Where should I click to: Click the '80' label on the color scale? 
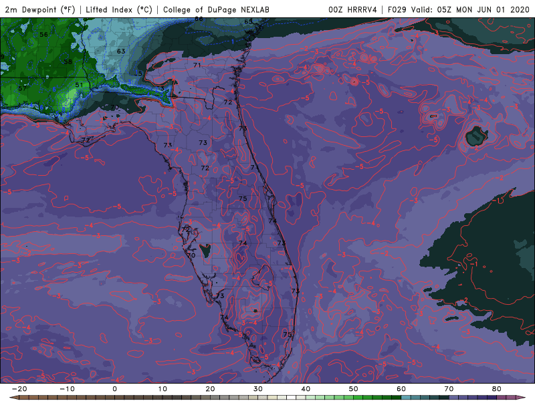497,389
